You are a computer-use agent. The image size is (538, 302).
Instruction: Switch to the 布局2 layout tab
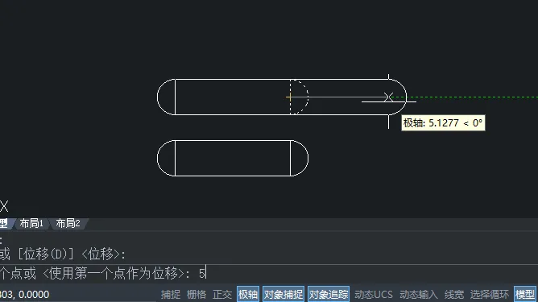click(x=68, y=224)
